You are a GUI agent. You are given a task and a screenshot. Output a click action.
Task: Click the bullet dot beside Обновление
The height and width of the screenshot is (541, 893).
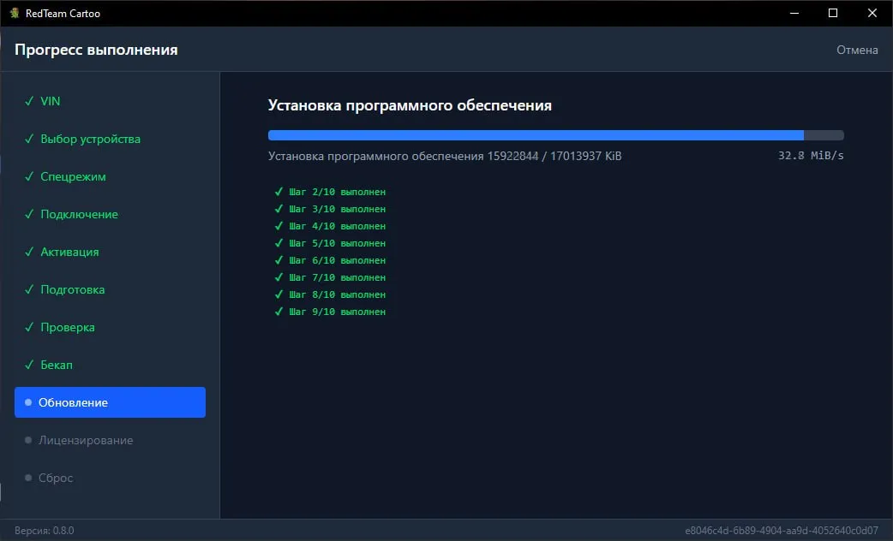point(28,402)
